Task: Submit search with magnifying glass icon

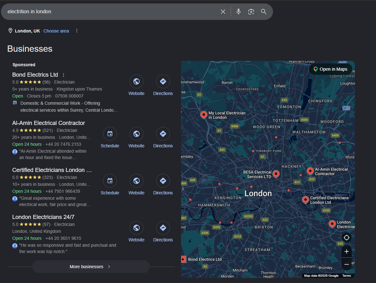Action: click(x=264, y=12)
